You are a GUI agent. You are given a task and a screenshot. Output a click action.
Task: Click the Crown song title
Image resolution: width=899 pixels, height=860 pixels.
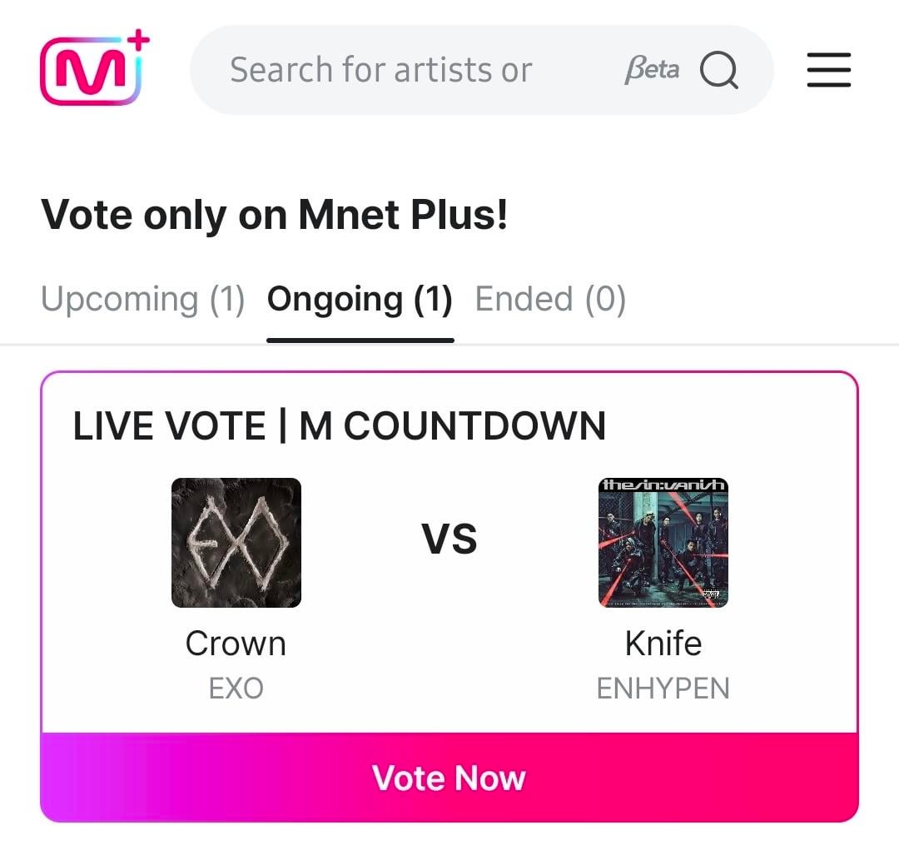pos(236,643)
